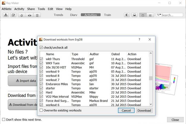The height and width of the screenshot is (124, 186).
Task: Check Don't show this next time
Action: pos(4,119)
